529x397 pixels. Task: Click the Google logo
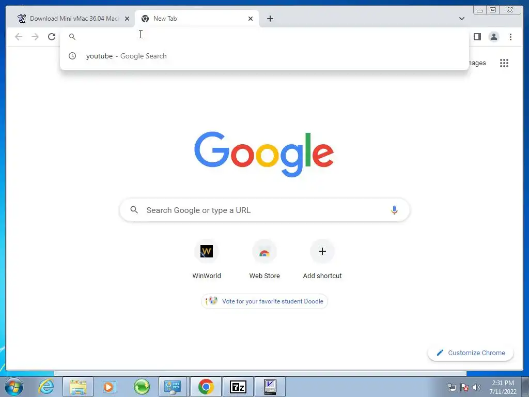tap(264, 154)
